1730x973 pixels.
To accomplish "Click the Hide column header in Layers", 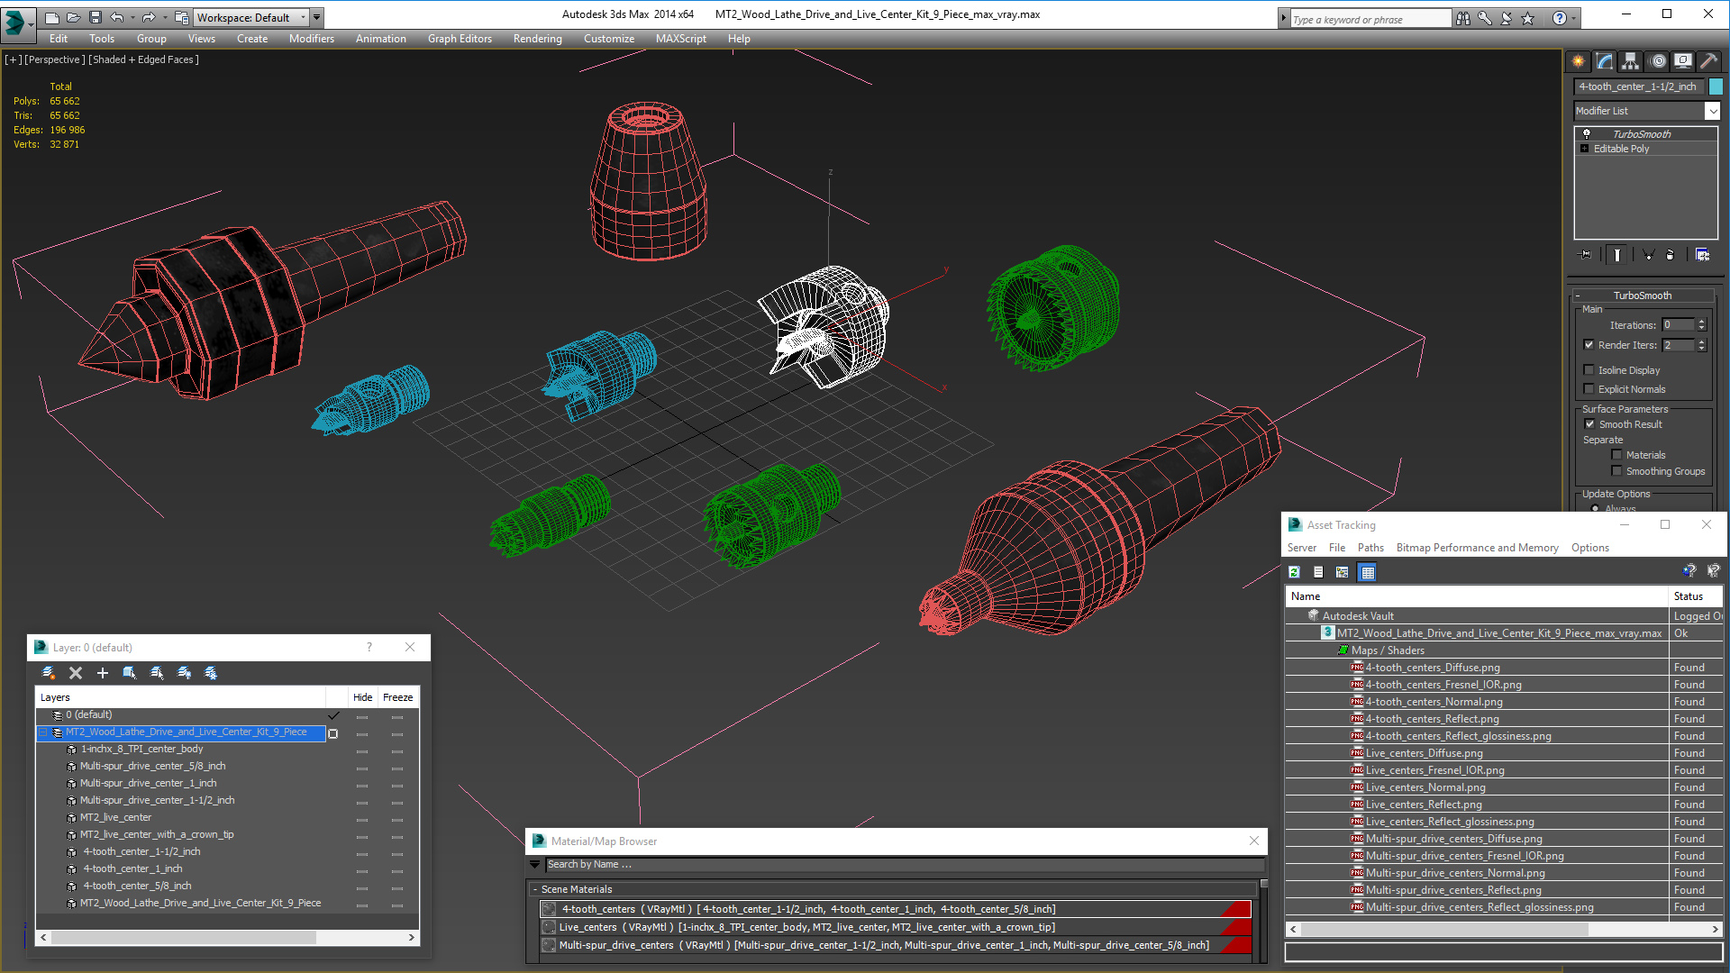I will (362, 697).
